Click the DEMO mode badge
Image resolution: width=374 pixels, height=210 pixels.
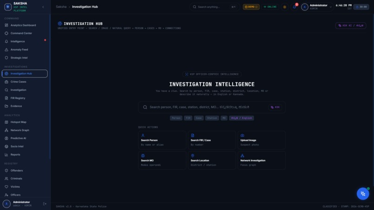251,7
